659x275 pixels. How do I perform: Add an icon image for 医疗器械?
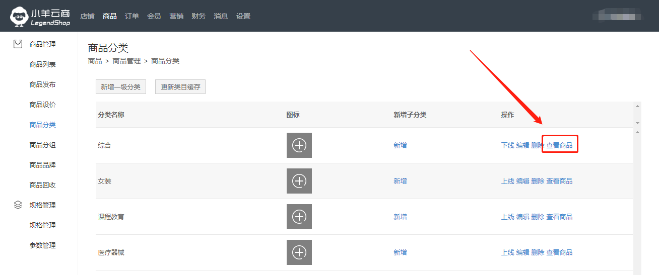coord(299,252)
